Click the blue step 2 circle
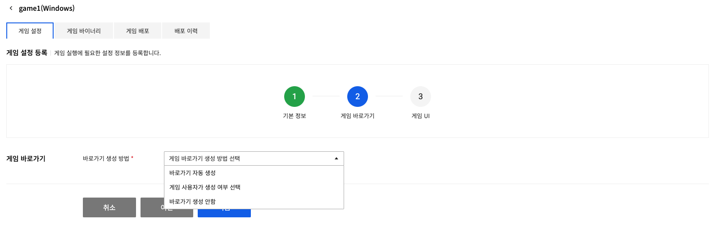 [x=358, y=97]
